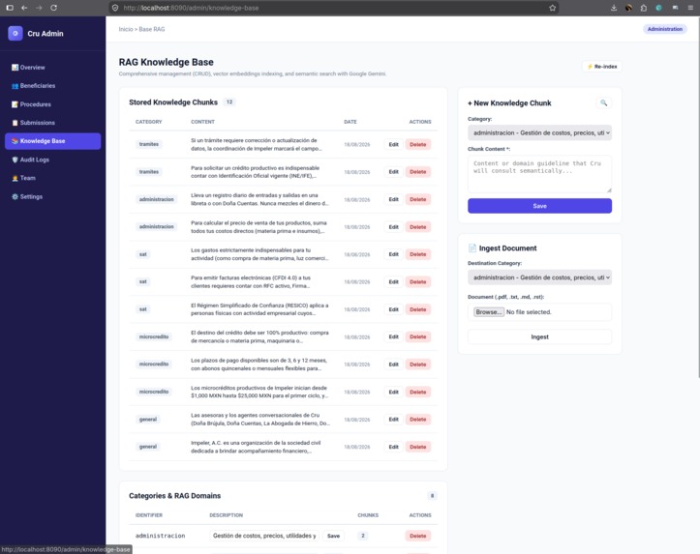Click the site security shield icon in address bar
Image resolution: width=700 pixels, height=554 pixels.
click(115, 8)
